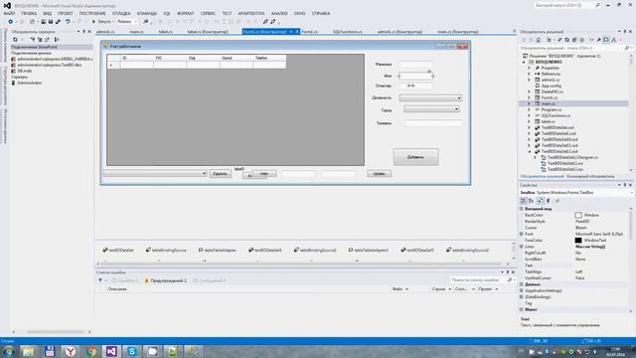Click the Удалить button on the form

click(220, 174)
